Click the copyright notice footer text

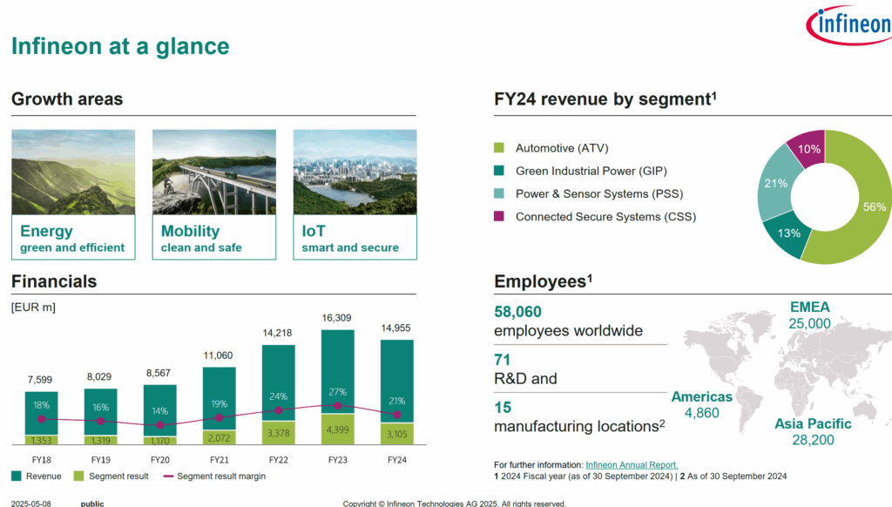455,503
